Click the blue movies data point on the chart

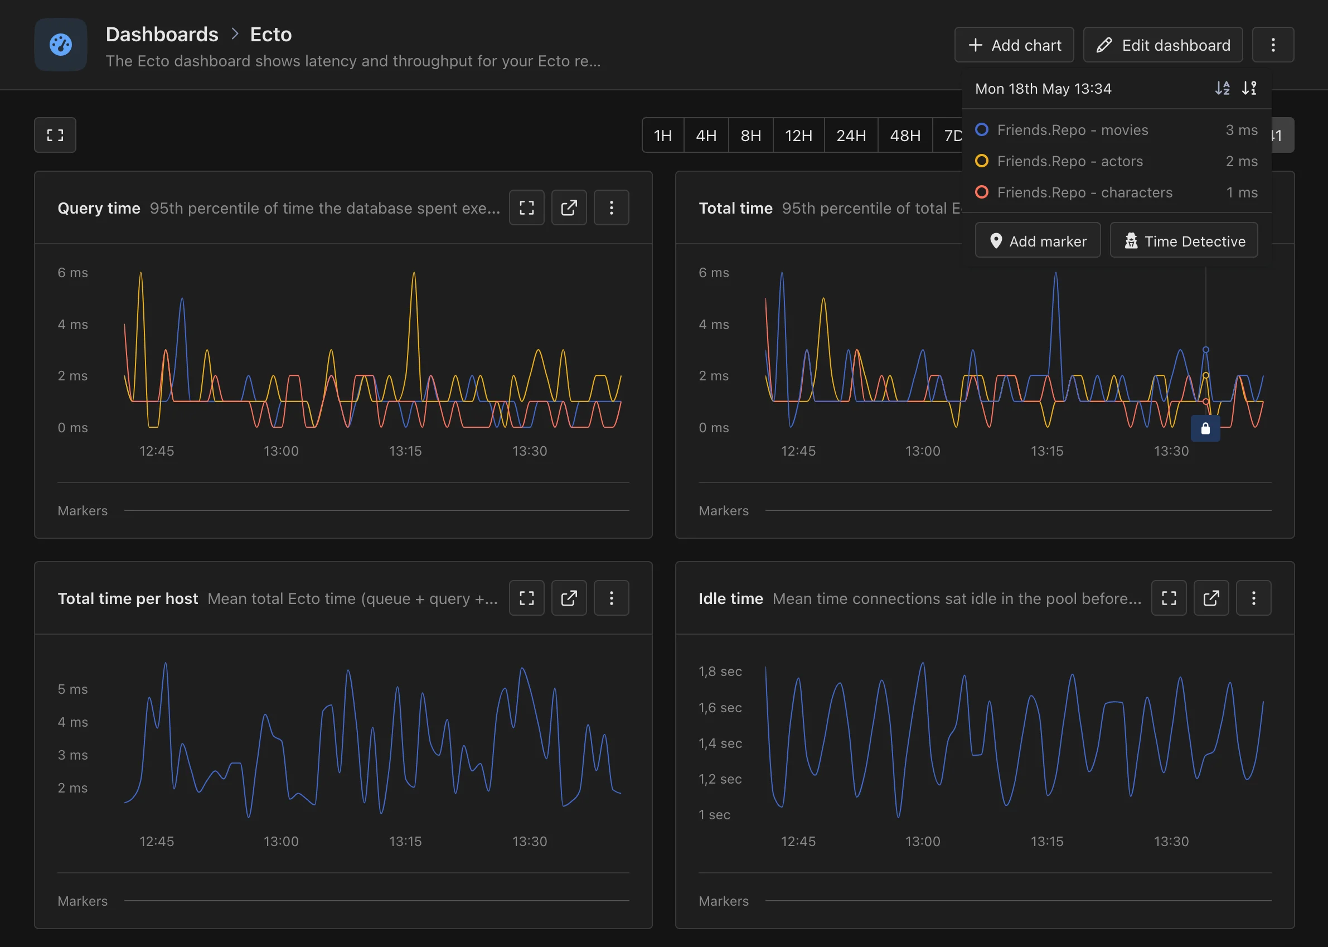point(1205,350)
